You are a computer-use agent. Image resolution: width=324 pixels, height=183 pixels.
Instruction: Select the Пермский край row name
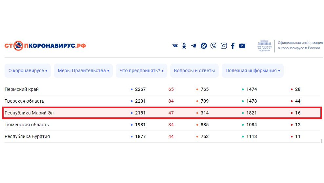point(22,89)
